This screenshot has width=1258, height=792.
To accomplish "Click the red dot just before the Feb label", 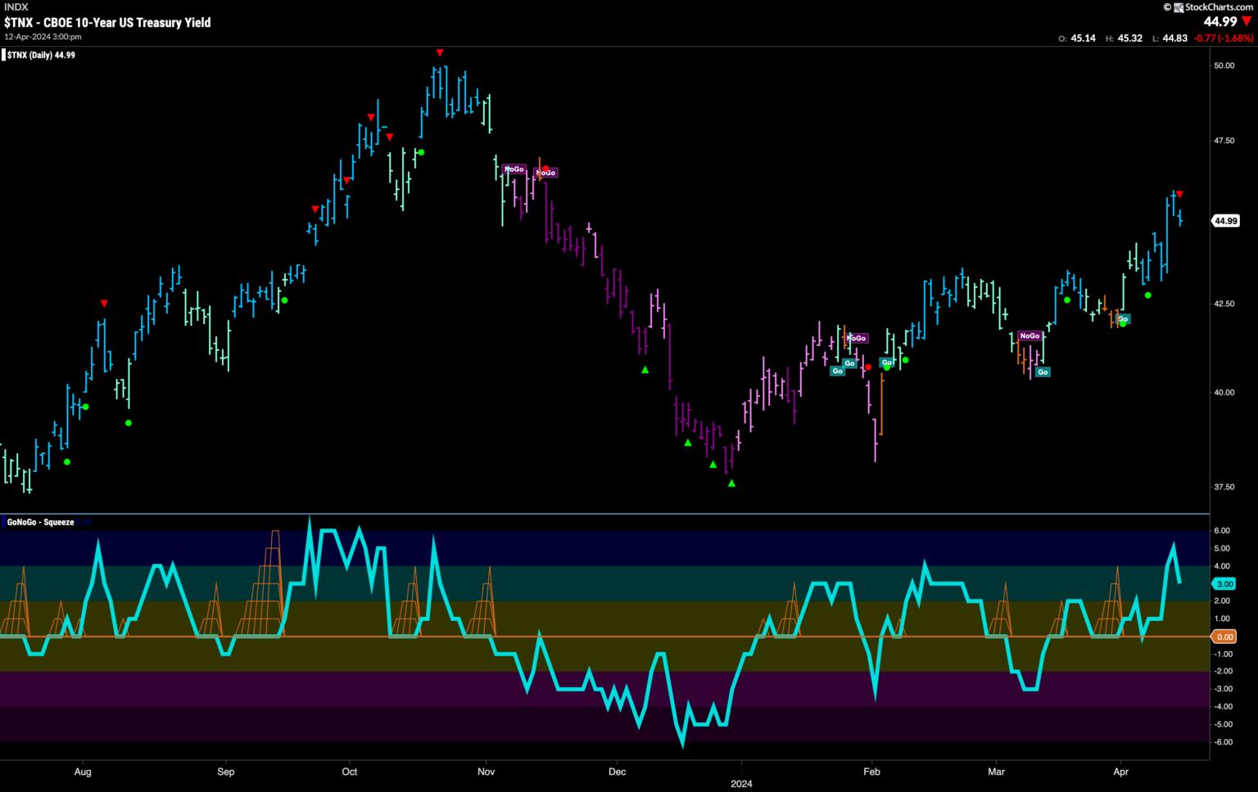I will [x=868, y=367].
